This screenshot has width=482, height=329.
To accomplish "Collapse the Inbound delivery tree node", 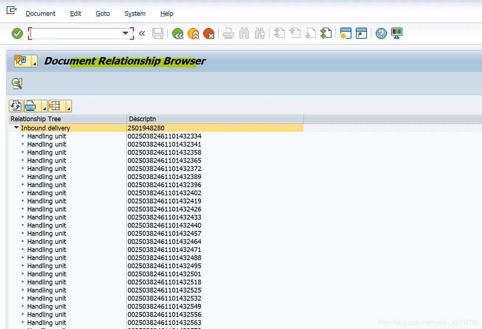I will click(x=16, y=128).
